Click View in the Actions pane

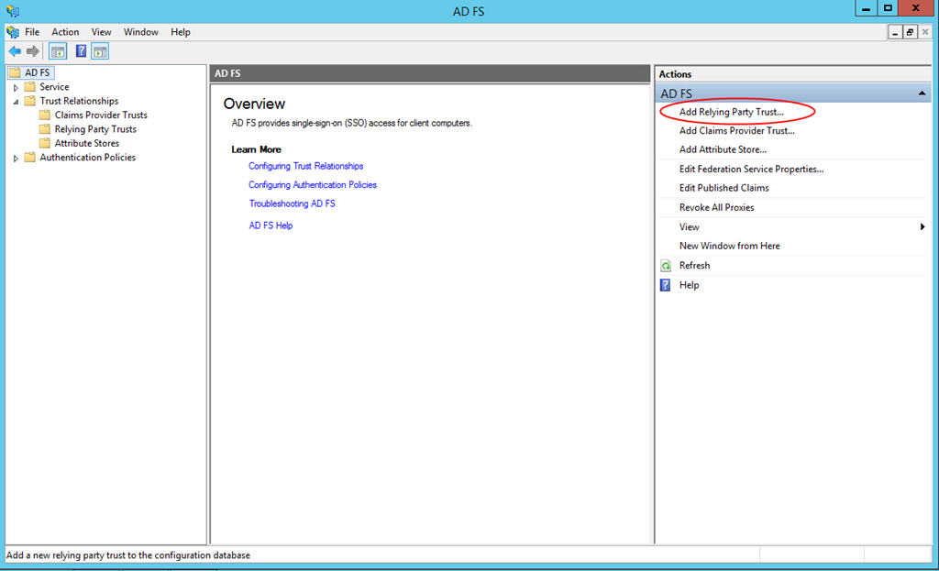click(689, 227)
